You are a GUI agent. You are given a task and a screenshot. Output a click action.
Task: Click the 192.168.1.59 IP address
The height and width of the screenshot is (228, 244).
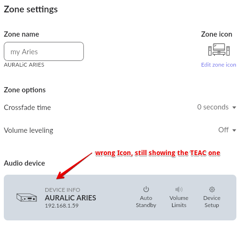coord(61,206)
